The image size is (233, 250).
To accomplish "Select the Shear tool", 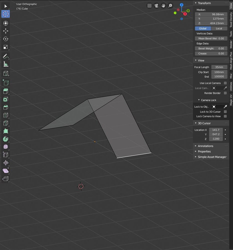I will tap(5, 170).
